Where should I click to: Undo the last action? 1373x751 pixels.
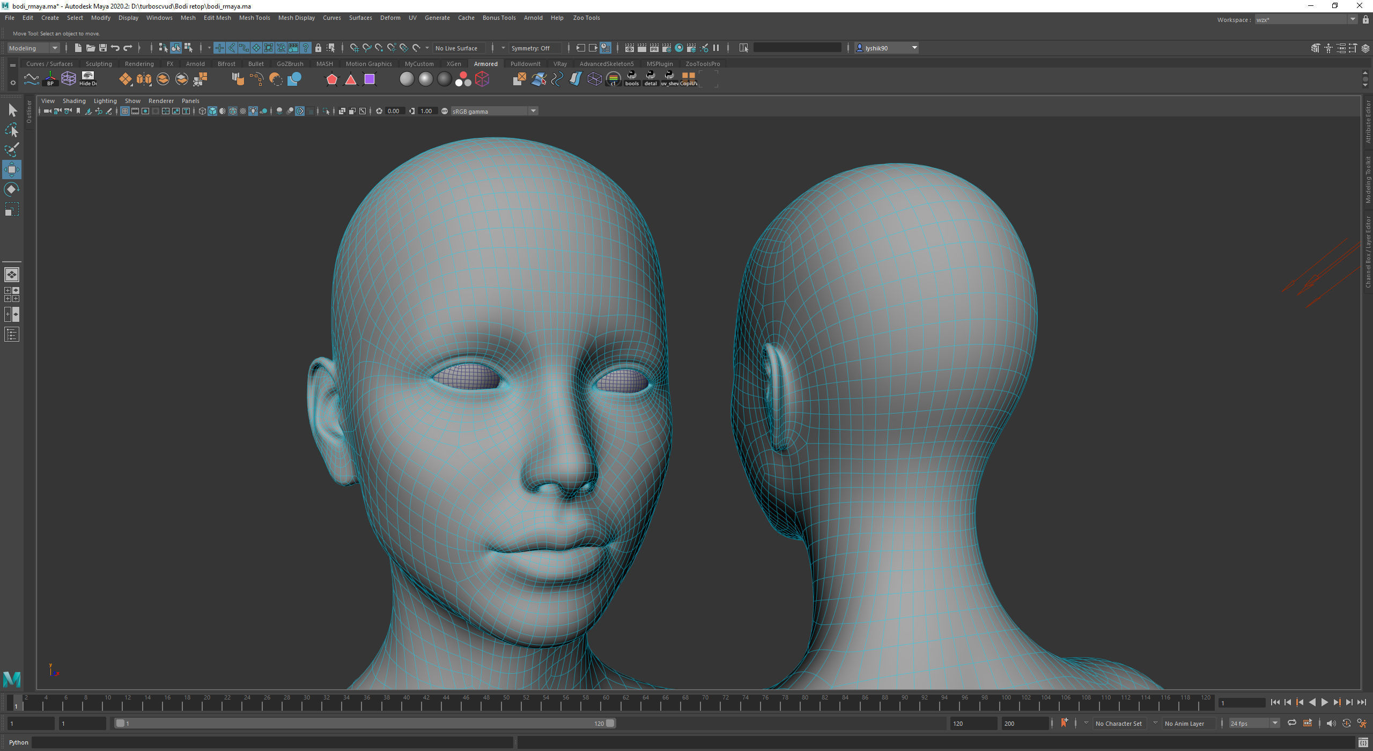[115, 48]
